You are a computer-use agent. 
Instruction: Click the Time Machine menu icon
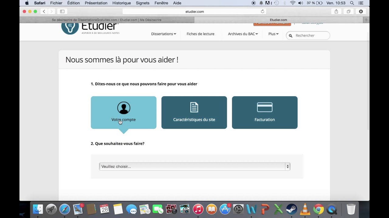click(x=277, y=3)
